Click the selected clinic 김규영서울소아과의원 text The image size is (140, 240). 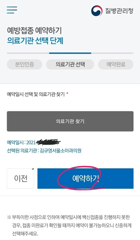(61, 151)
